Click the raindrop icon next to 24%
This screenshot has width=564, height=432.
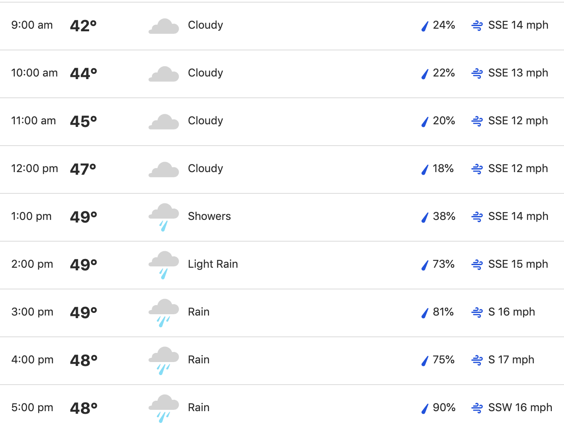tap(425, 26)
